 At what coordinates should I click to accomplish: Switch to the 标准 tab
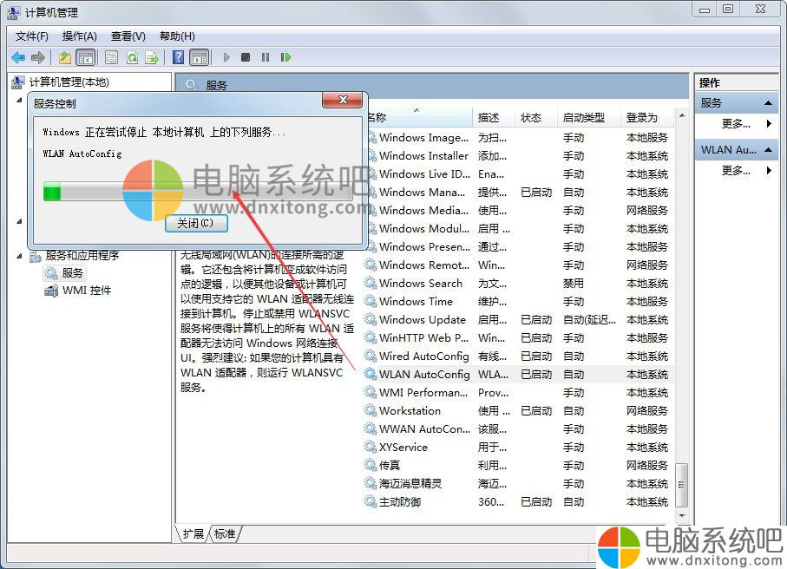coord(225,534)
